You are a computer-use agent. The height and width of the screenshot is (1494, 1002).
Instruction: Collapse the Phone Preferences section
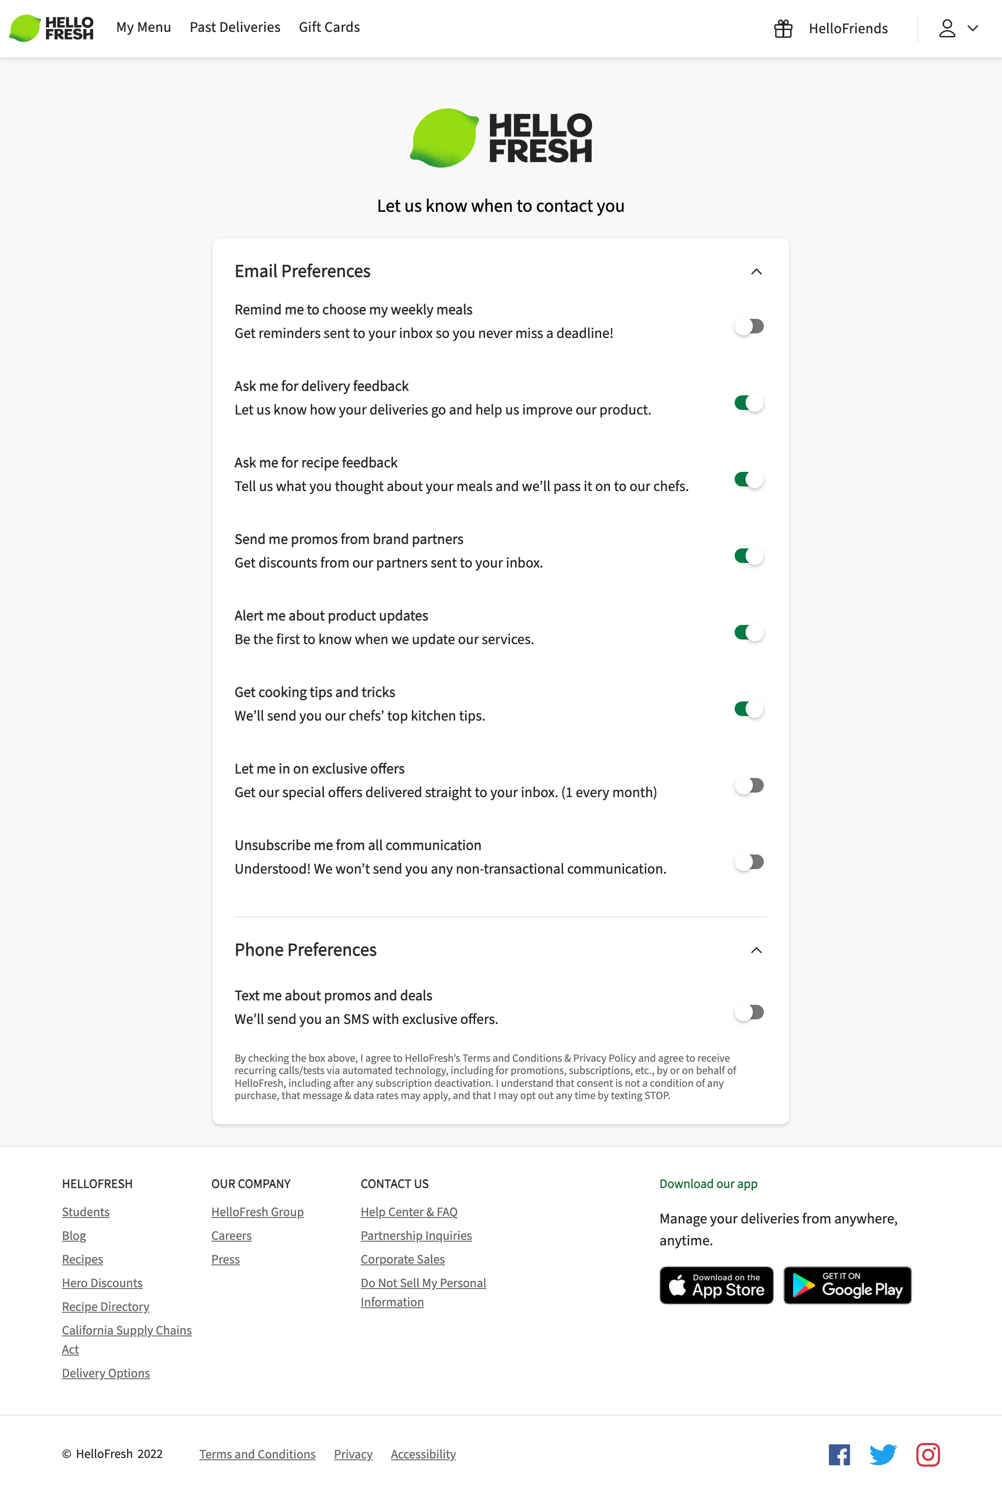click(757, 950)
